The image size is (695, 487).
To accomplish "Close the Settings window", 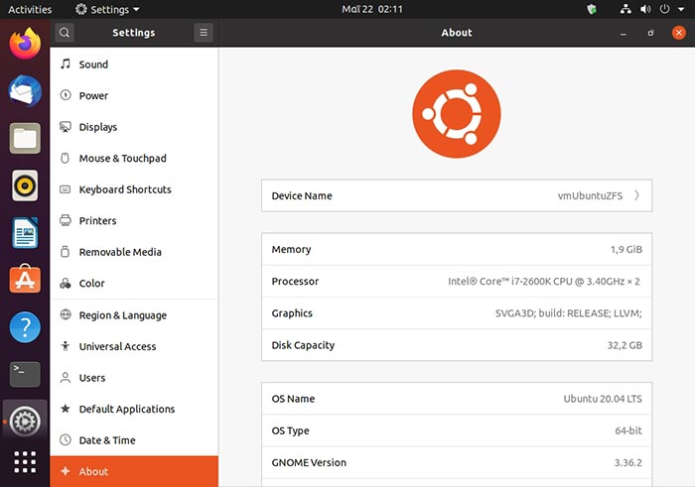I will 678,33.
